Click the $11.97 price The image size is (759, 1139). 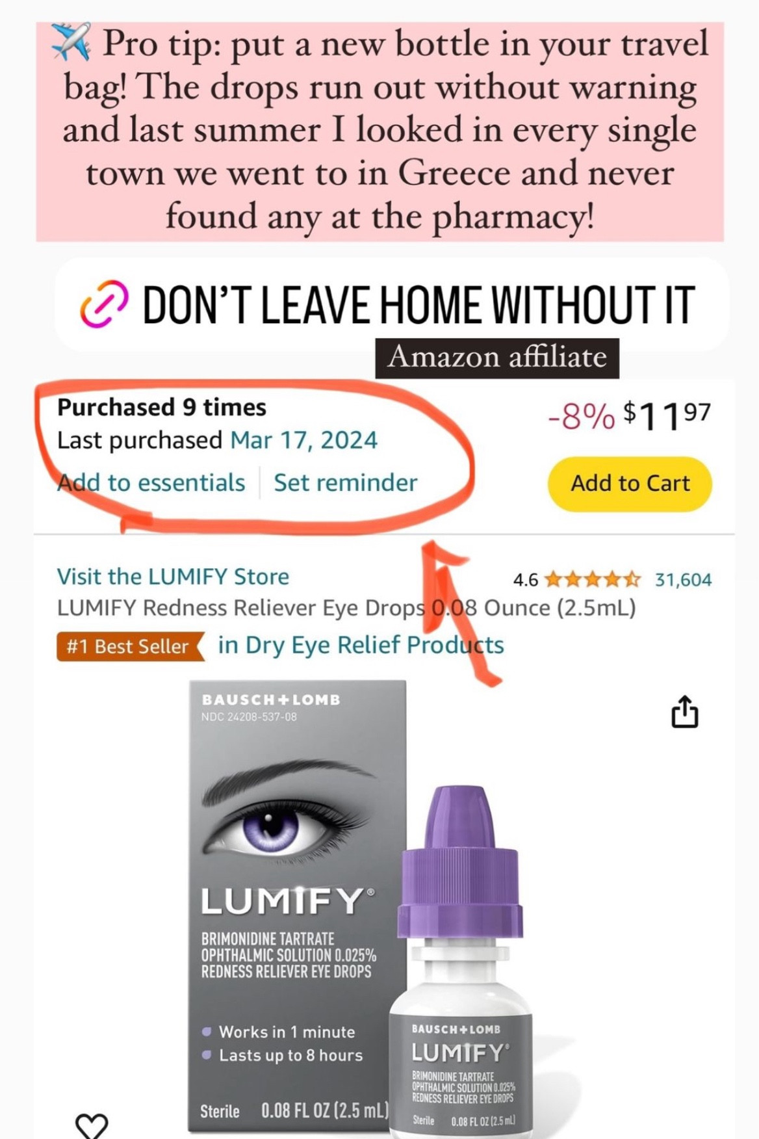pos(666,415)
